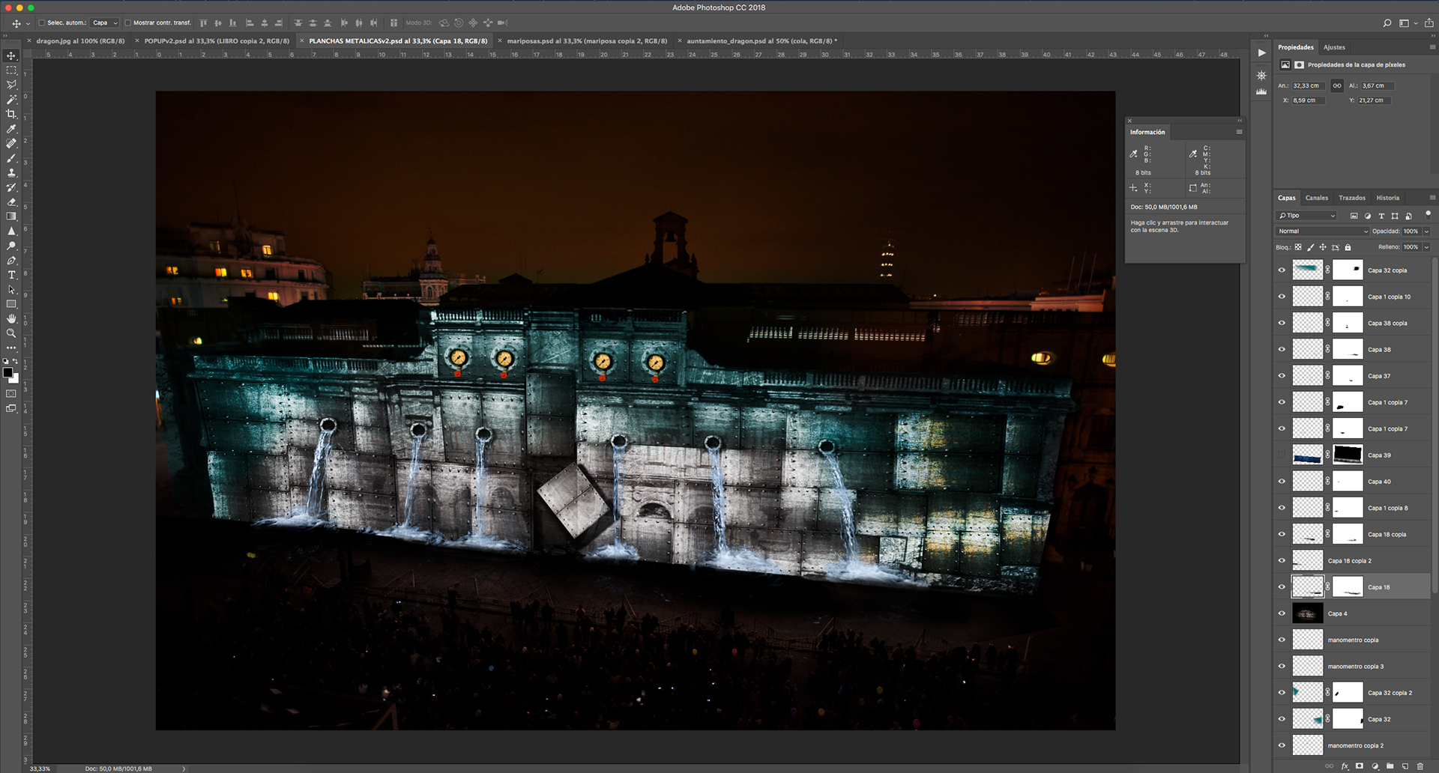Click the search magnifier in the options bar
Image resolution: width=1439 pixels, height=773 pixels.
pyautogui.click(x=1387, y=23)
